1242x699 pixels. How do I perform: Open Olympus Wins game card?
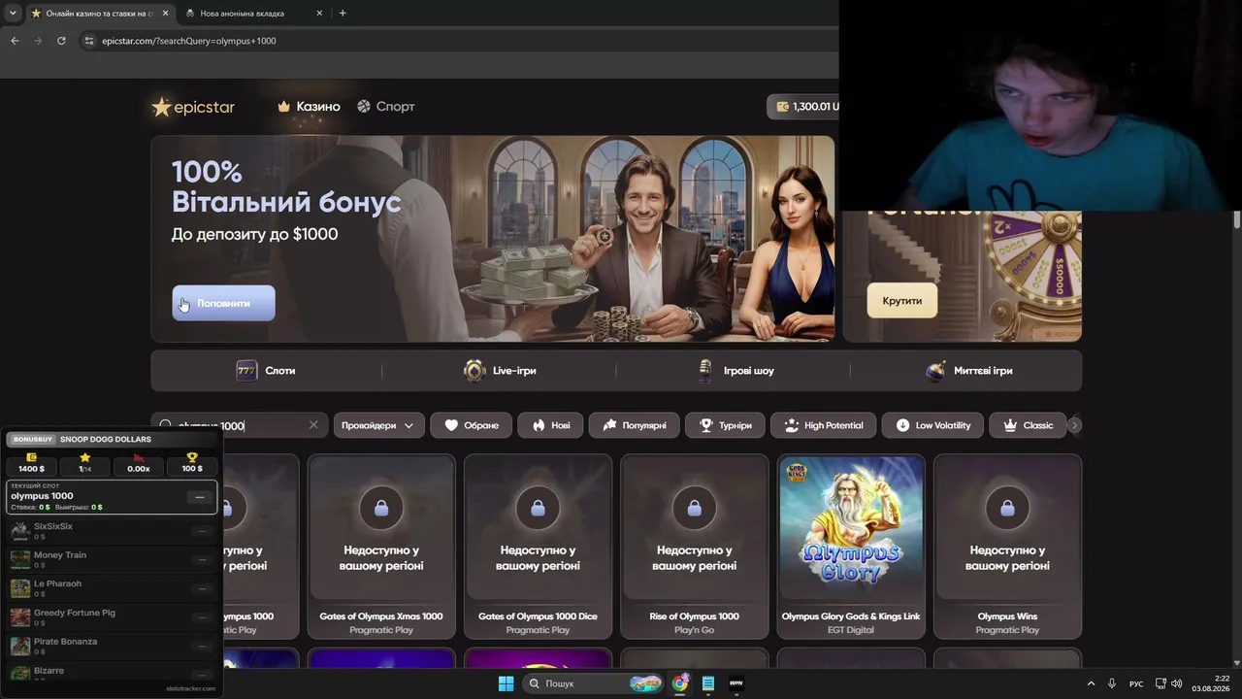[x=1007, y=547]
